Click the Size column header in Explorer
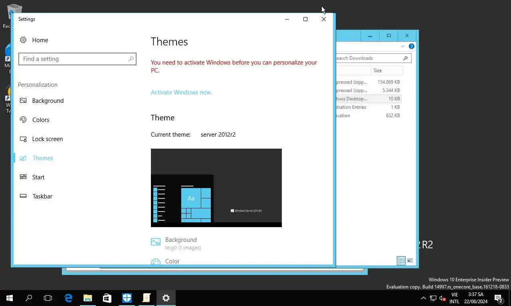Image resolution: width=511 pixels, height=306 pixels. [x=386, y=71]
